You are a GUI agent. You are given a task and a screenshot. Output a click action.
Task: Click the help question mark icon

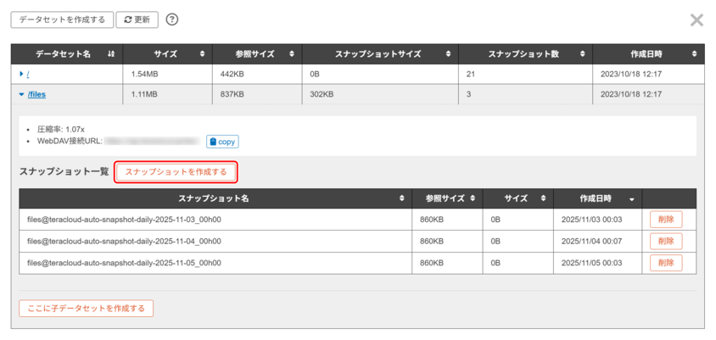[172, 20]
